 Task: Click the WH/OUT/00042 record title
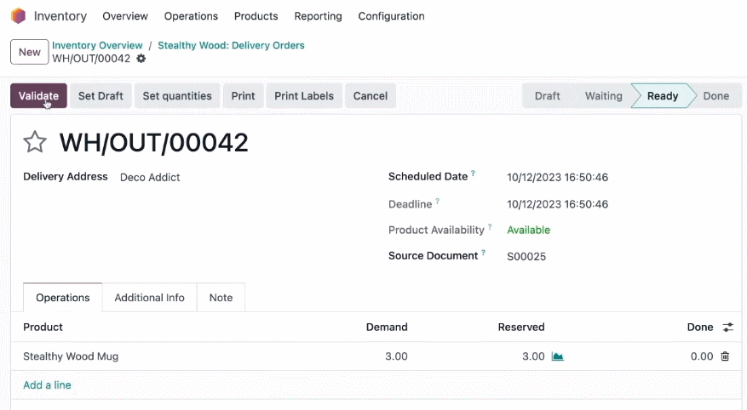point(154,142)
